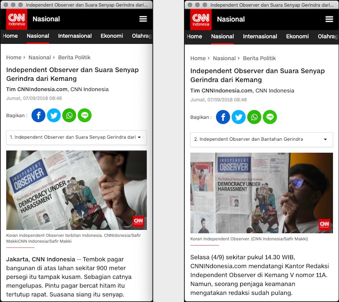Viewport: 339px width, 302px height.
Task: Open article photo in right window
Action: tap(262, 193)
